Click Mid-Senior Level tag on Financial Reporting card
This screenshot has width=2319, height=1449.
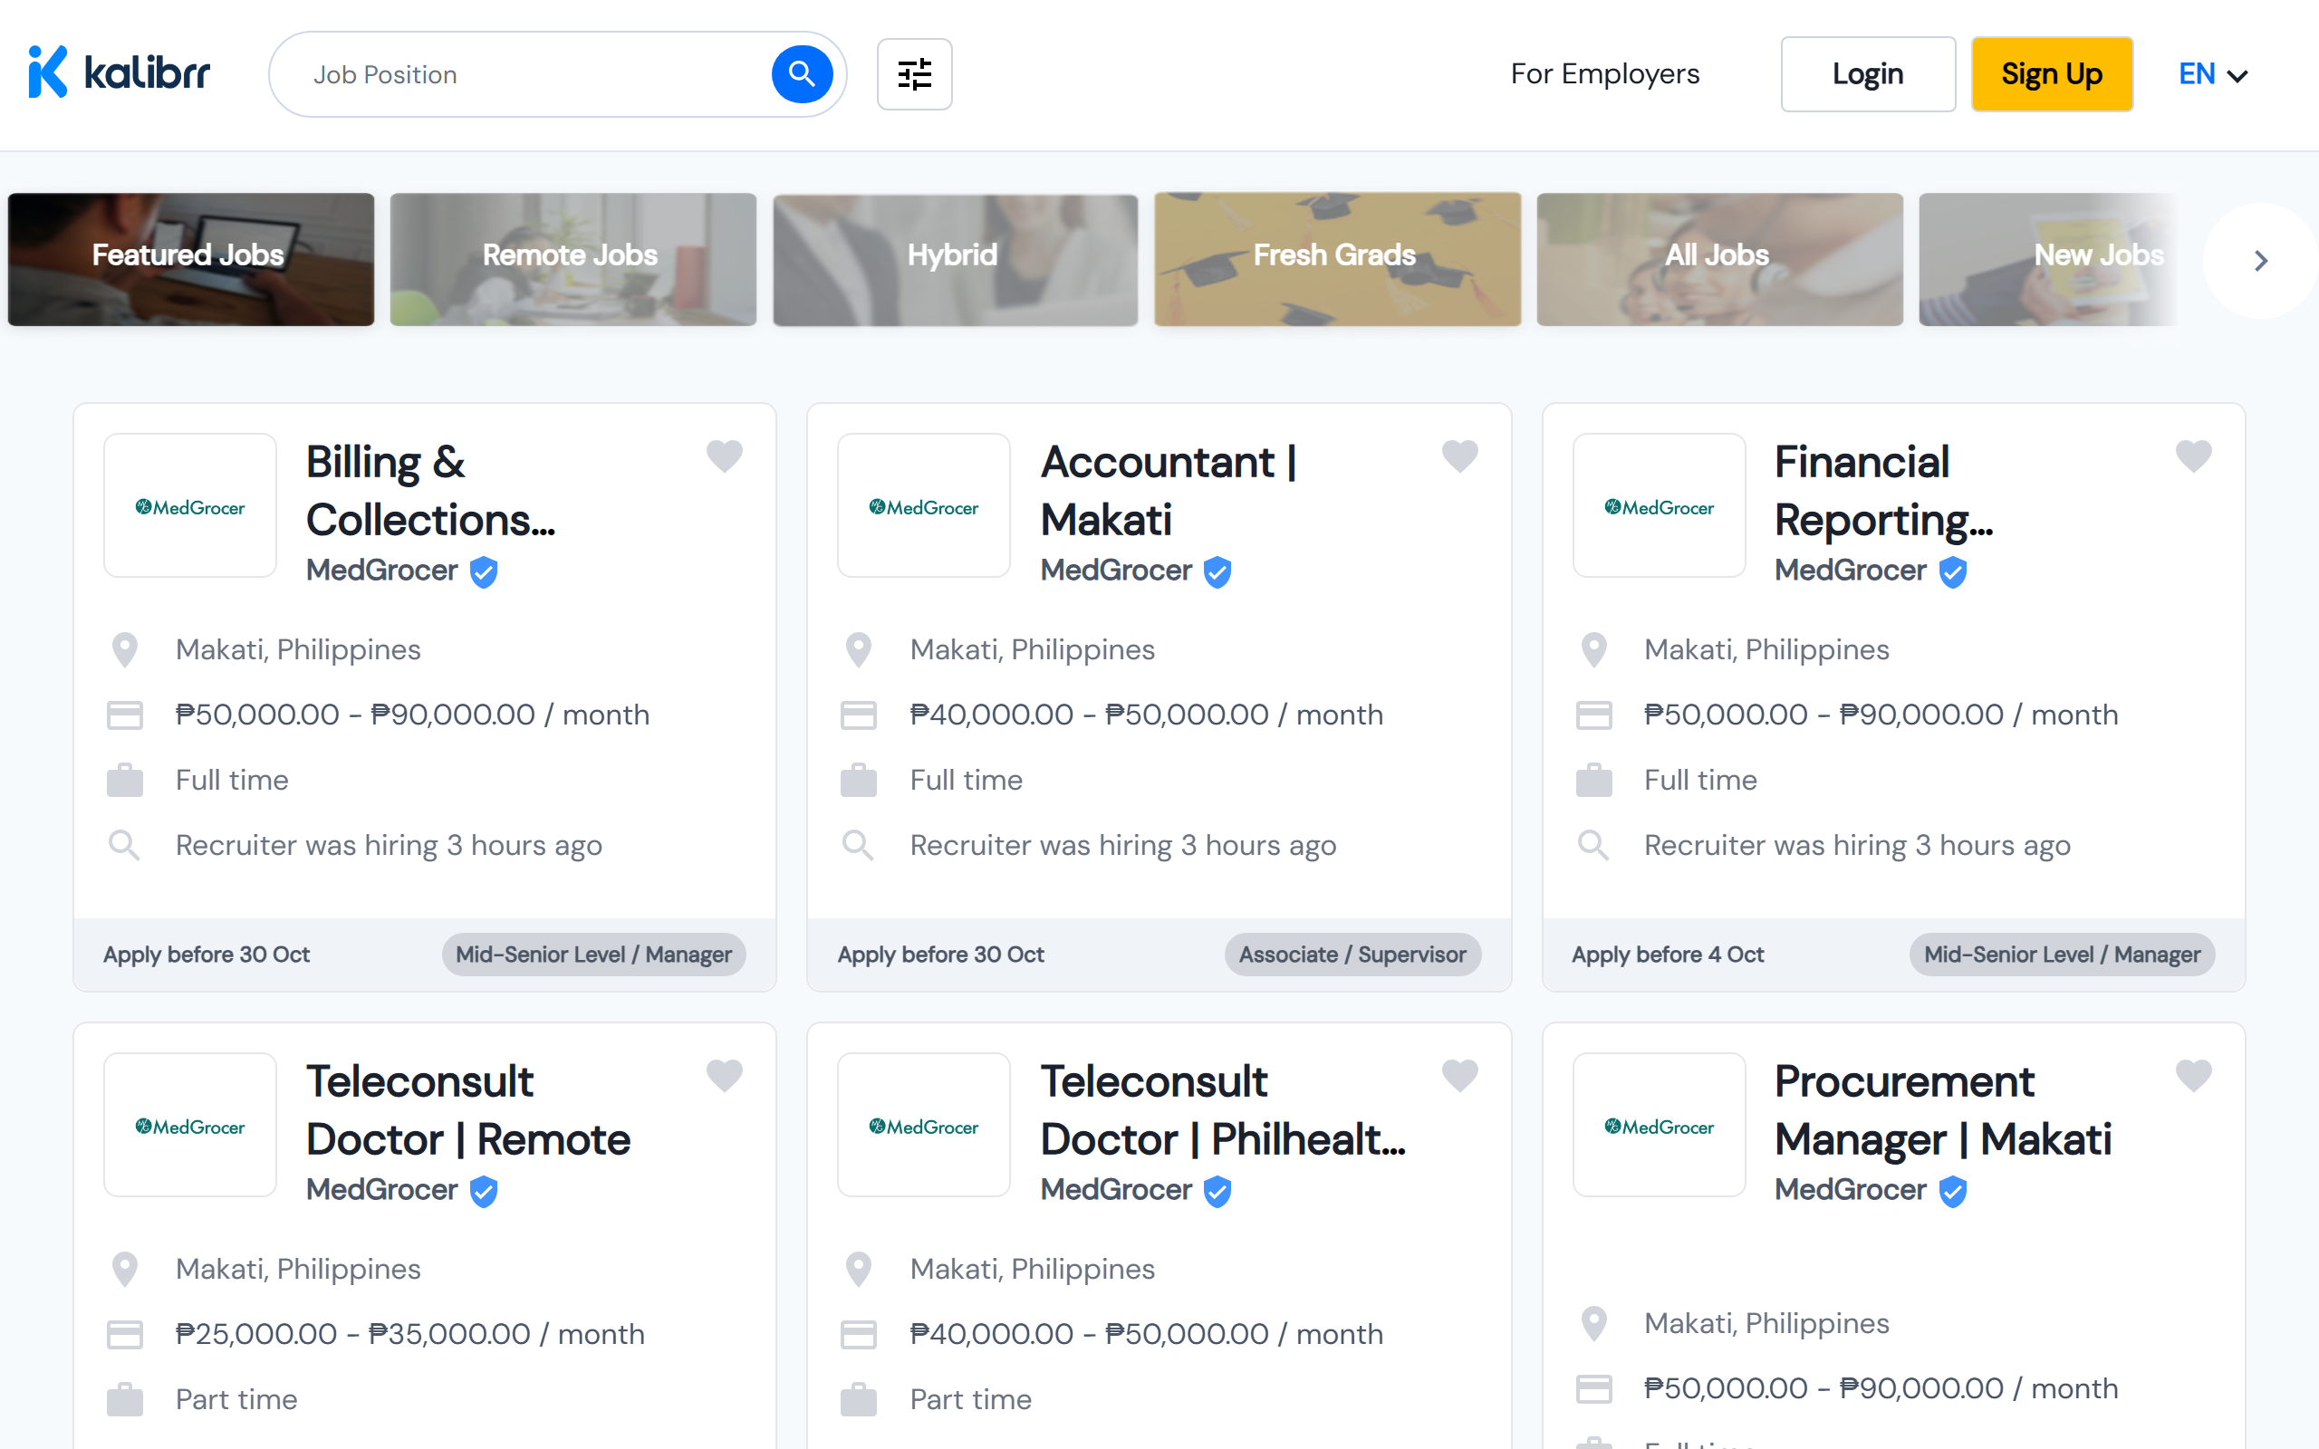point(2062,955)
